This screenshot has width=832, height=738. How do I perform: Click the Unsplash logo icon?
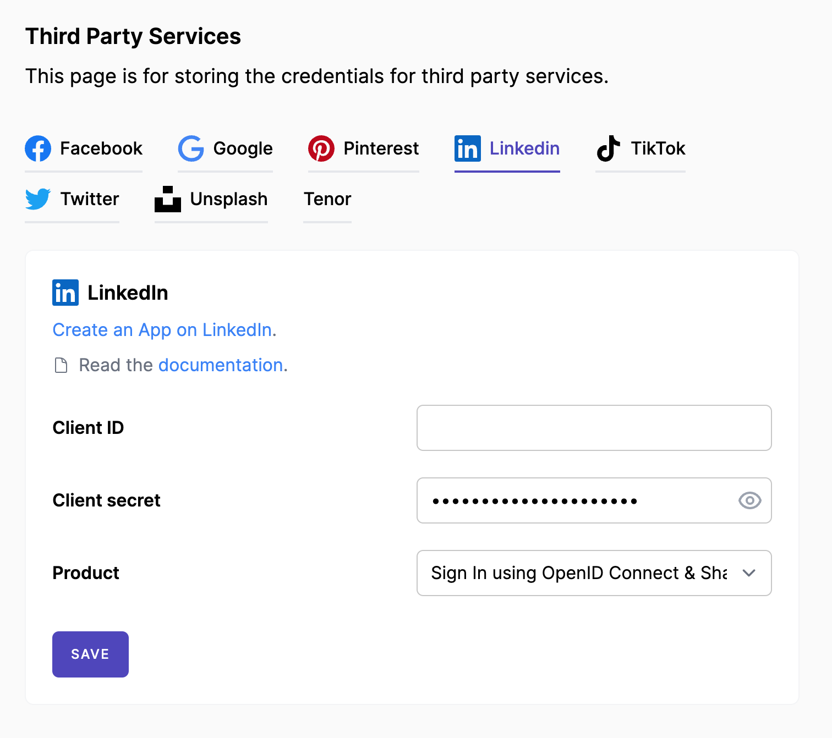(x=168, y=199)
